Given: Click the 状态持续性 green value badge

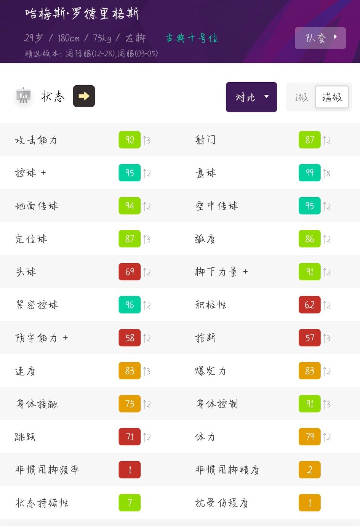Looking at the screenshot, I should pyautogui.click(x=130, y=503).
